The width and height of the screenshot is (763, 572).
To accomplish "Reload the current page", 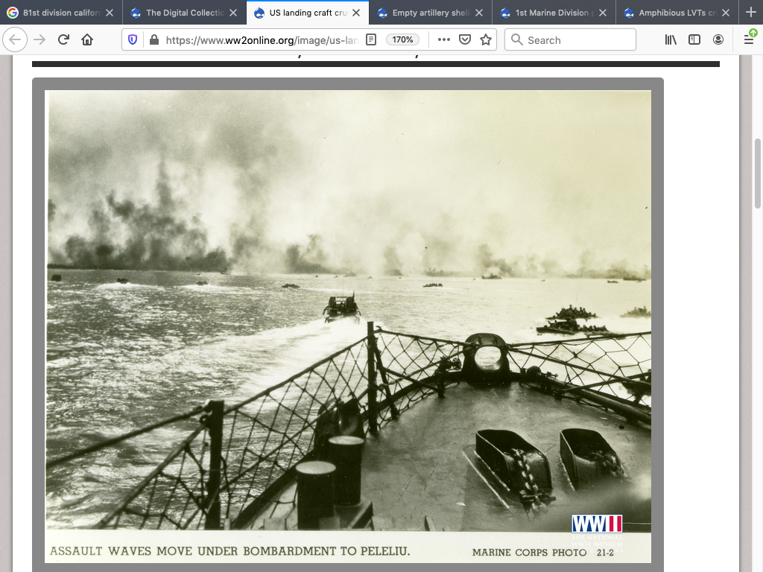I will point(63,40).
